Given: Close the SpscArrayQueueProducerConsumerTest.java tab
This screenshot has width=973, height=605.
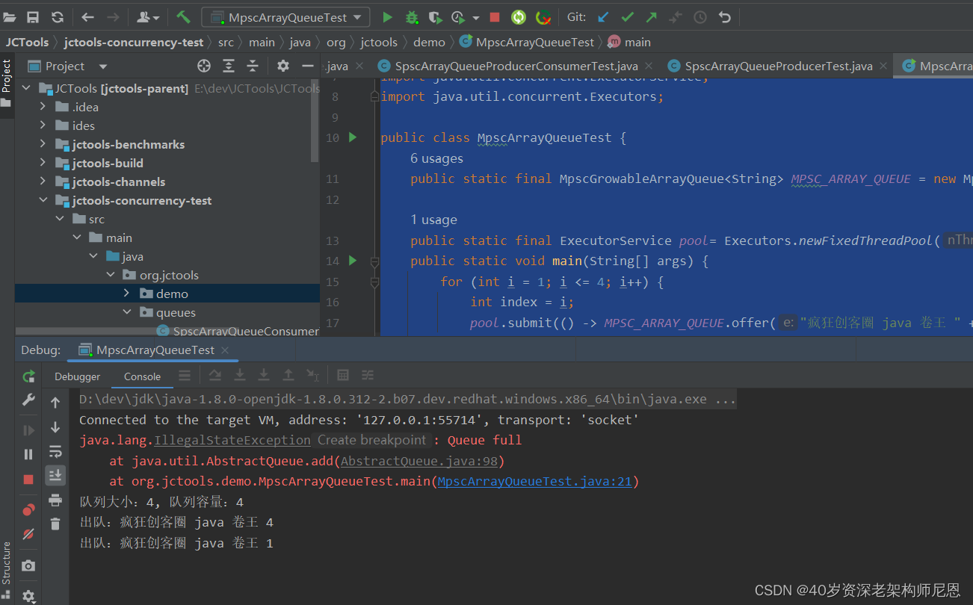Looking at the screenshot, I should [648, 66].
